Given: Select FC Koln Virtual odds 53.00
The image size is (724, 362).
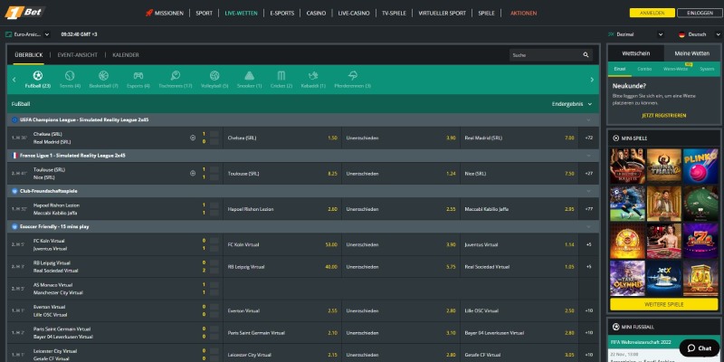Looking at the screenshot, I should click(x=282, y=244).
